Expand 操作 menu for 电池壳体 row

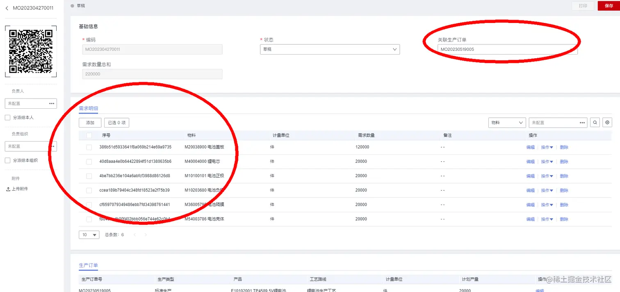coord(547,219)
